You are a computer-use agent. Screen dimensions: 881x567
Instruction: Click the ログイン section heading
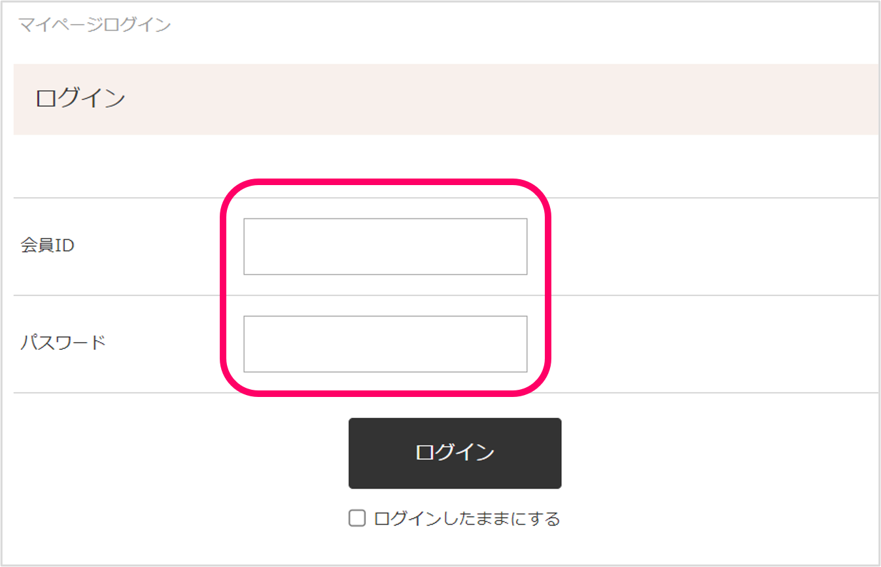[x=80, y=99]
